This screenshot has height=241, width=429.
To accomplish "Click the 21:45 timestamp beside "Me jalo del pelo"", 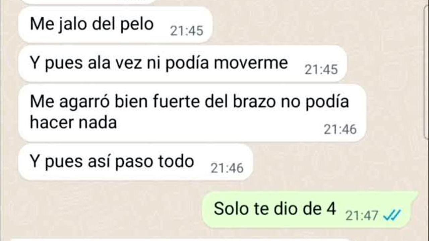I will [x=187, y=31].
